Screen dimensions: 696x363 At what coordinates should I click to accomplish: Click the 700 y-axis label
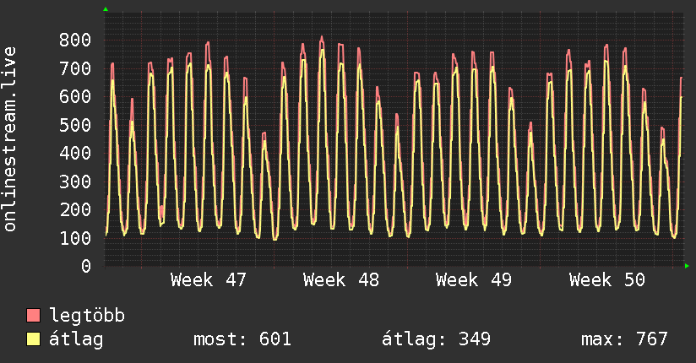pyautogui.click(x=75, y=68)
